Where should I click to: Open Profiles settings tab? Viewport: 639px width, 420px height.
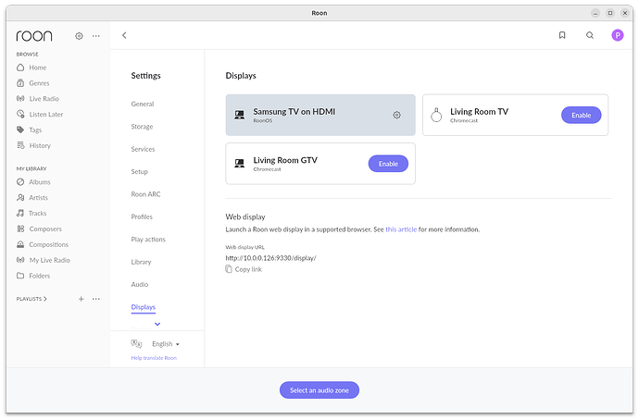pyautogui.click(x=142, y=216)
